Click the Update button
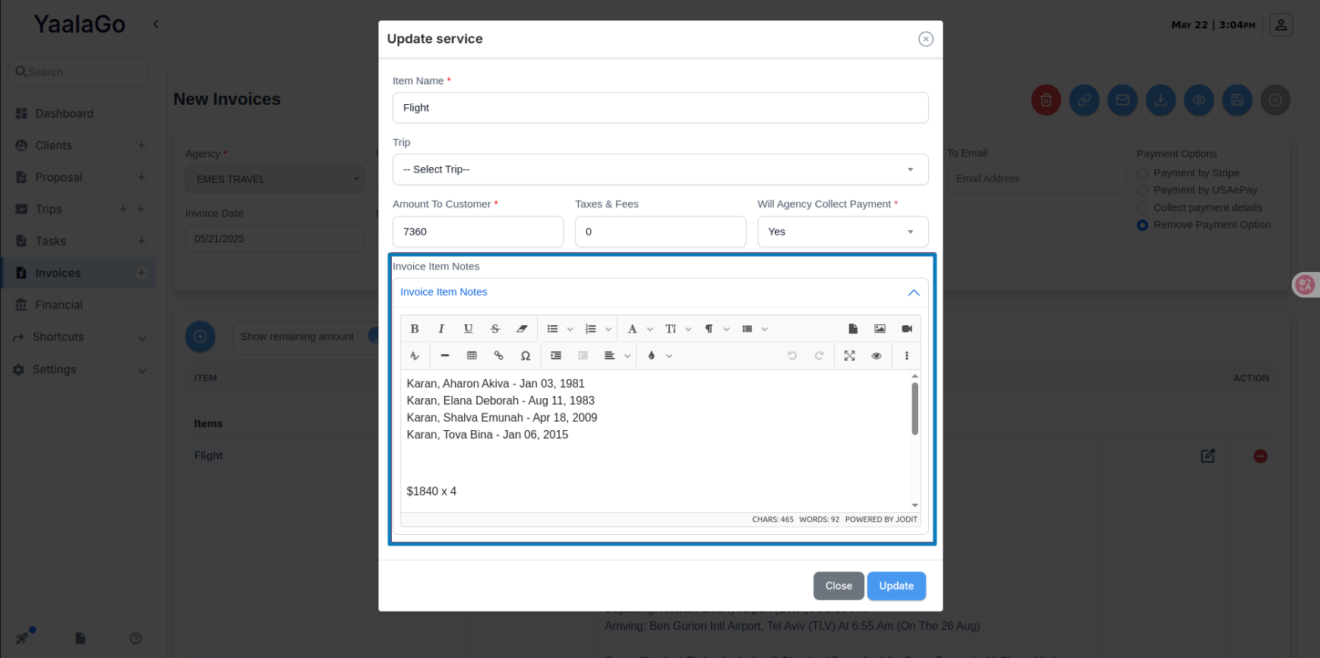 point(896,586)
